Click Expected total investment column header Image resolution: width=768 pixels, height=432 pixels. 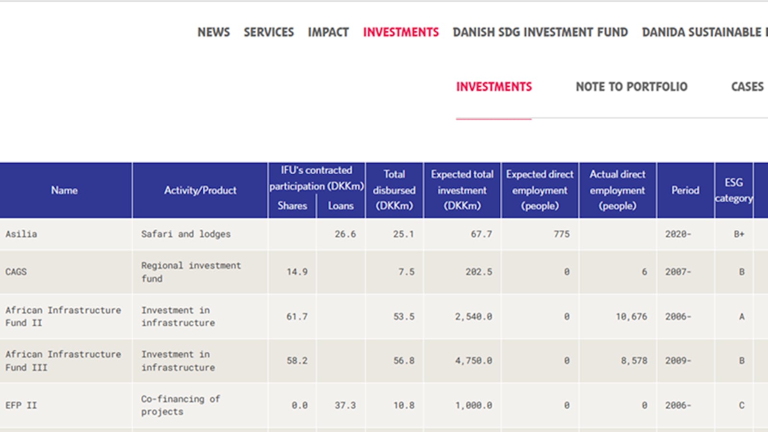tap(462, 191)
